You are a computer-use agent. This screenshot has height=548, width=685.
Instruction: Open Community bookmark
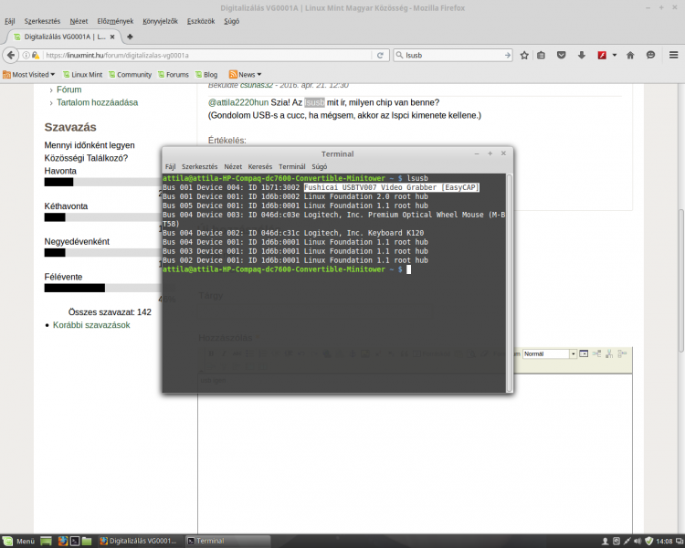tap(131, 75)
